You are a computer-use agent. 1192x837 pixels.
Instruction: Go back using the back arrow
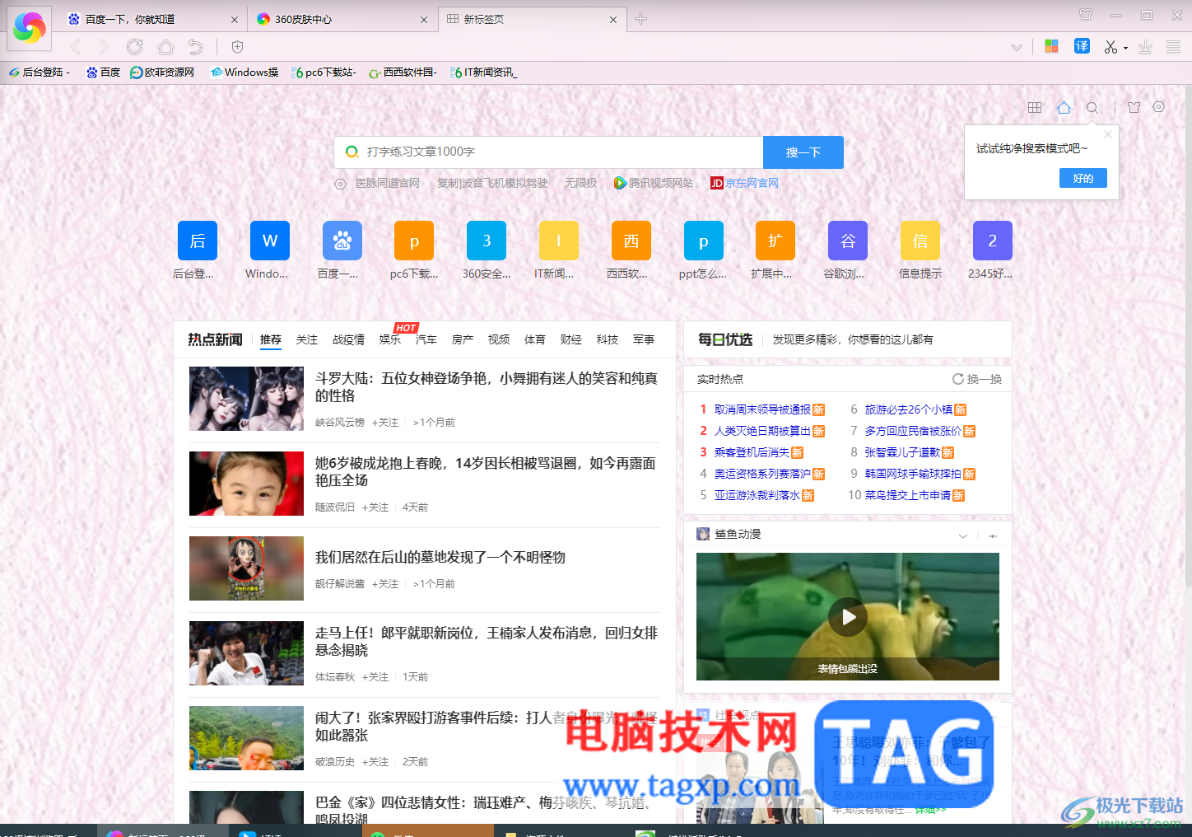coord(76,47)
